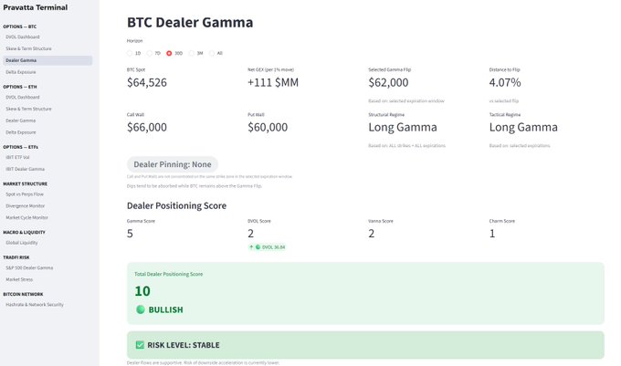Click the Pravatta Terminal title
This screenshot has width=621, height=366.
click(36, 7)
